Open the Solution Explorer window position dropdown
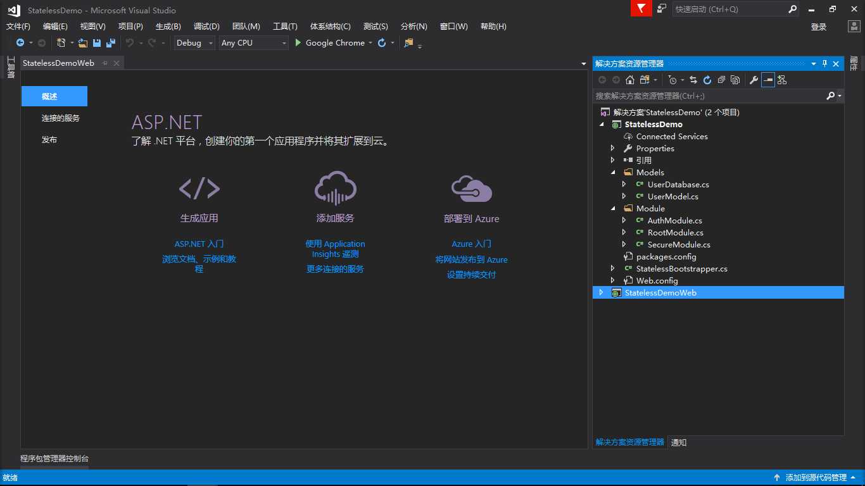Screen dimensions: 865x486 coord(814,64)
